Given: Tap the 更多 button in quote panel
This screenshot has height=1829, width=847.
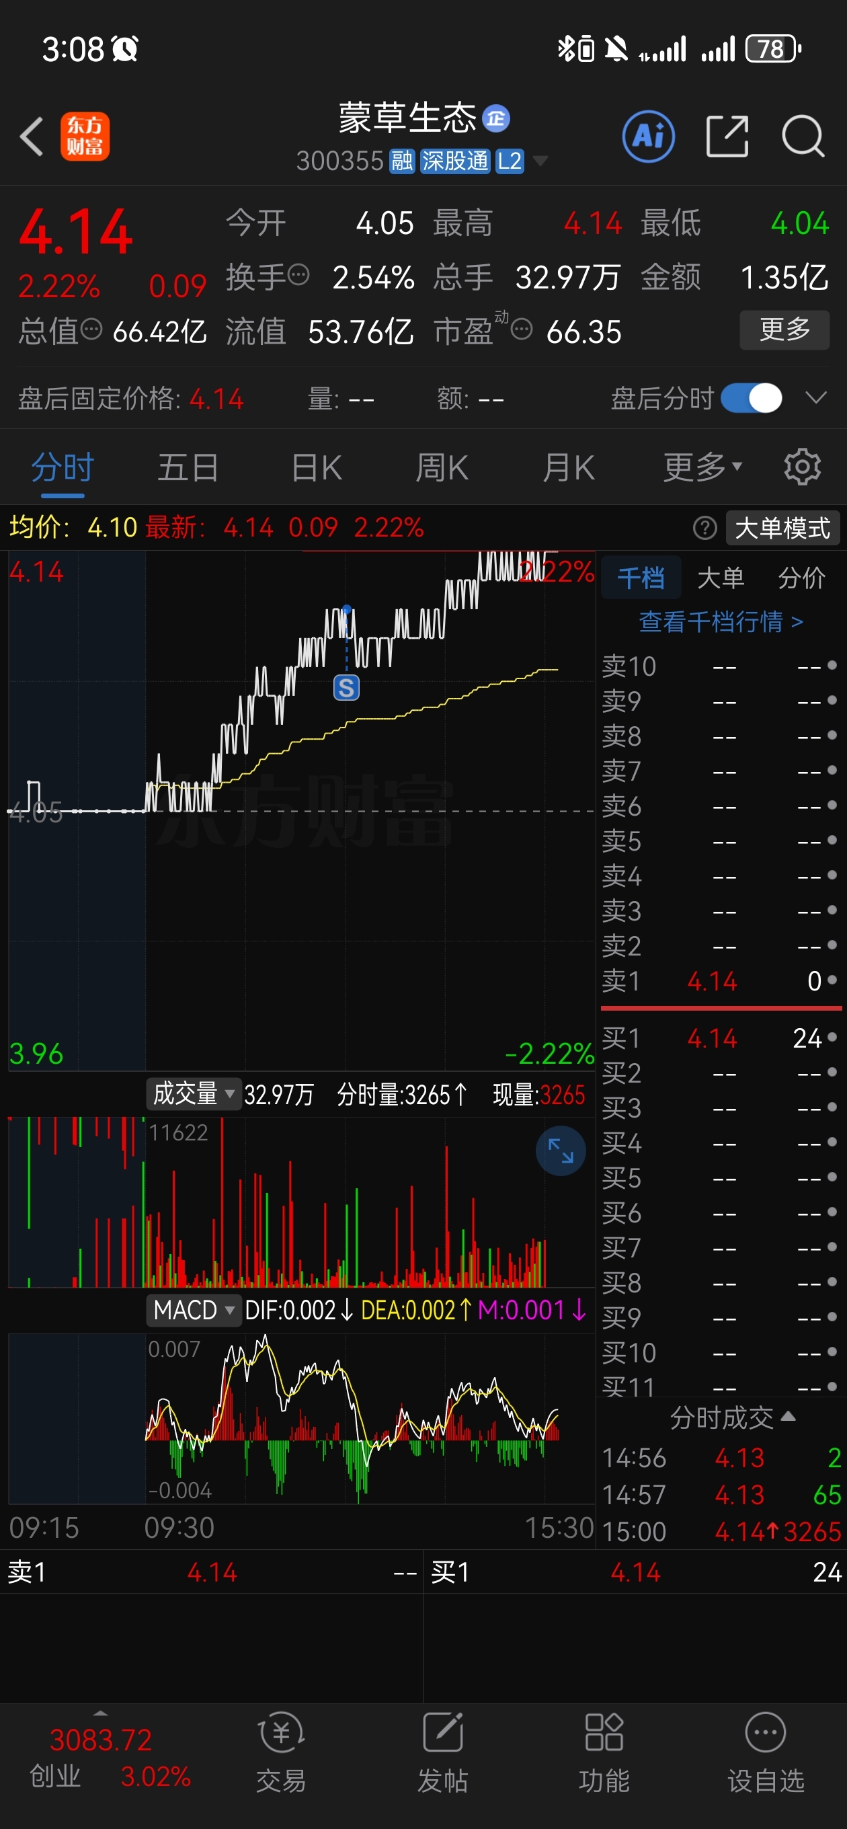Looking at the screenshot, I should tap(784, 329).
